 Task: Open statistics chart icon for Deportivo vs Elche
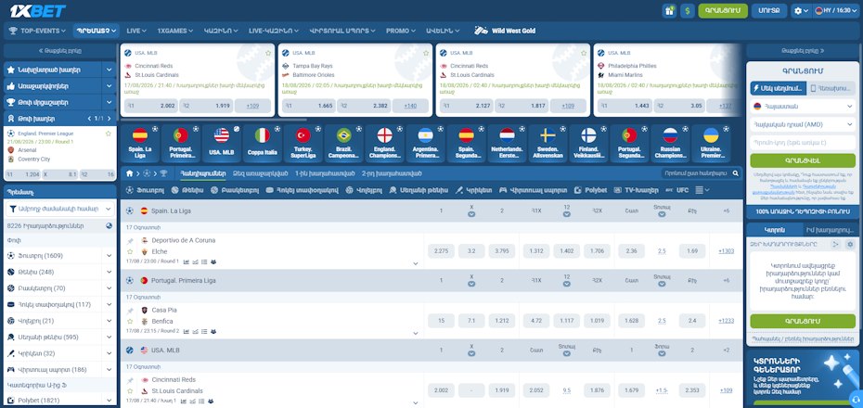point(186,261)
